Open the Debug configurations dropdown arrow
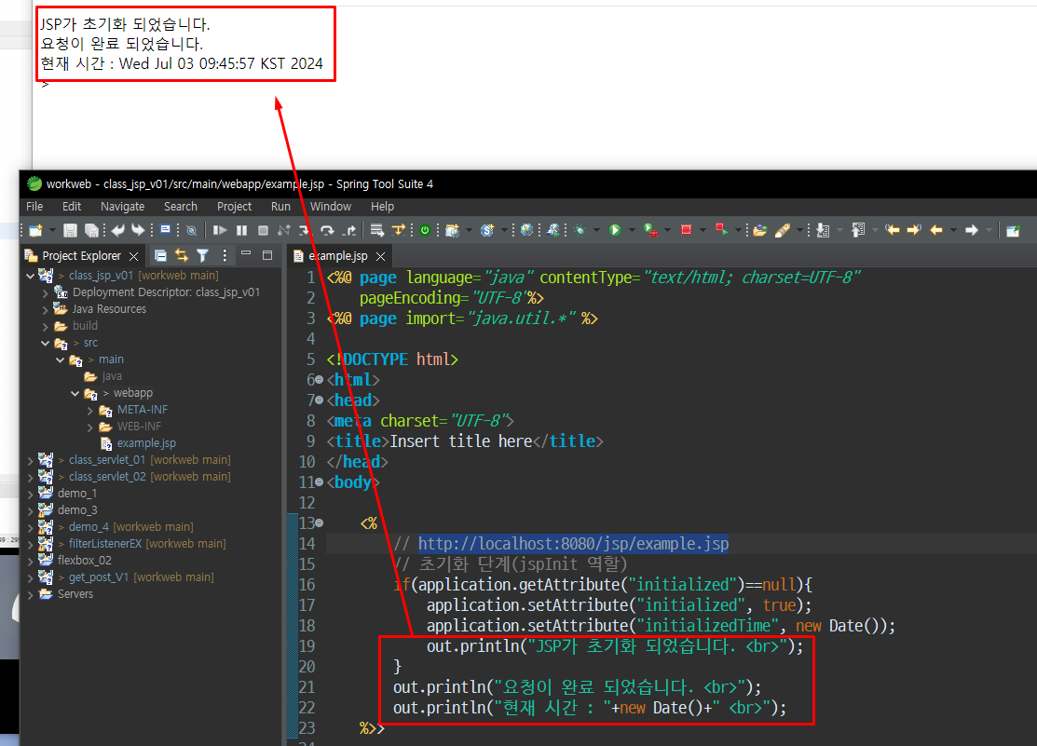1037x746 pixels. 596,230
